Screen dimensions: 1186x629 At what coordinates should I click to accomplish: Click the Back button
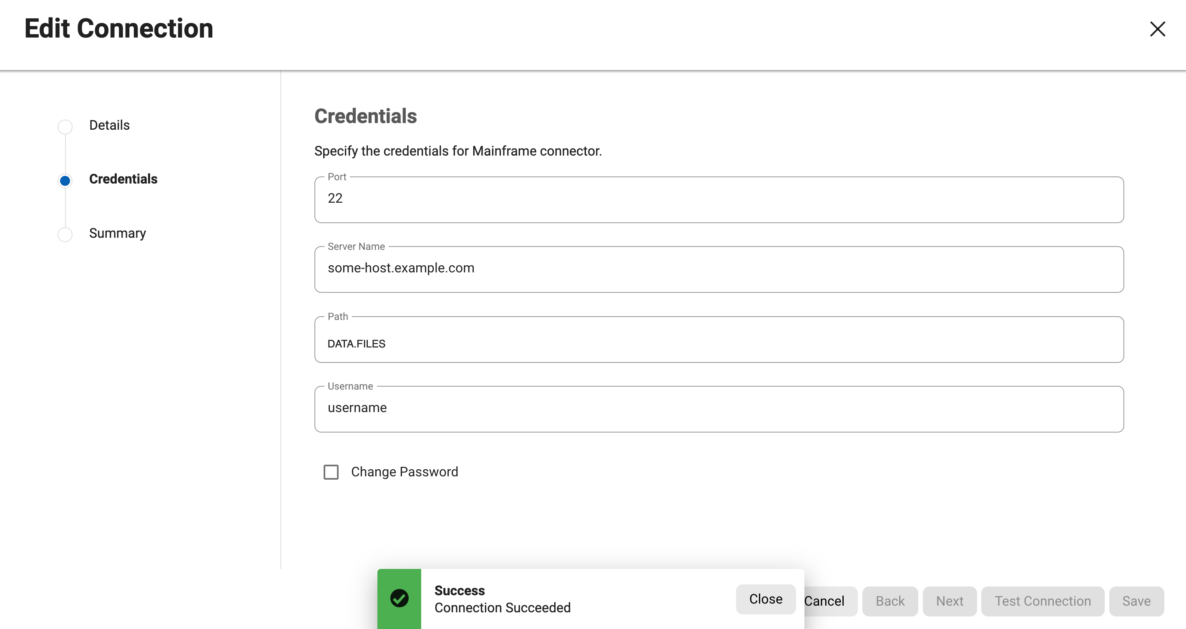[889, 601]
